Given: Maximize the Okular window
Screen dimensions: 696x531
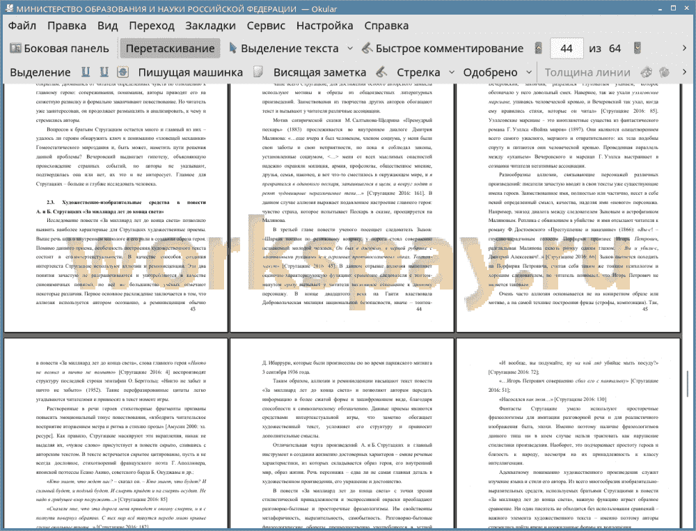Looking at the screenshot, I should coord(673,8).
